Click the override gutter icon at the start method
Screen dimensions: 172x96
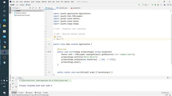tap(48, 52)
